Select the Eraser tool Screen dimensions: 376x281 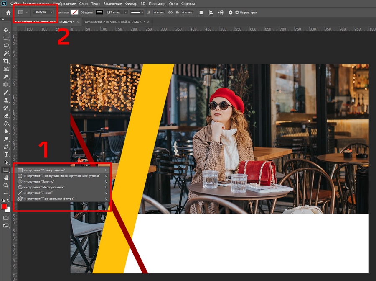(6, 116)
